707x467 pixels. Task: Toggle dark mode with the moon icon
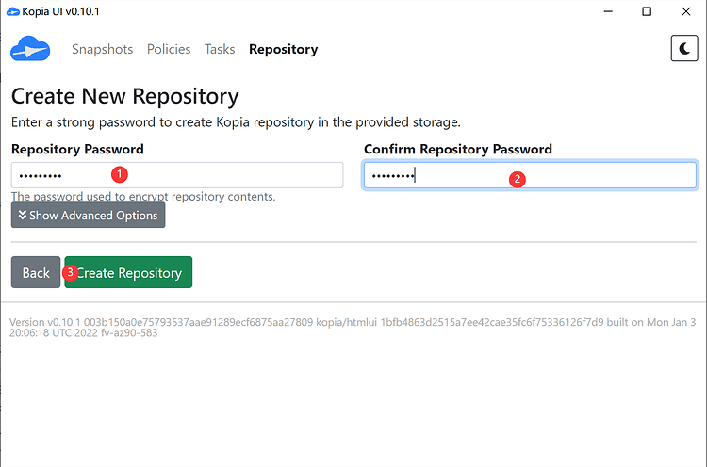coord(683,49)
